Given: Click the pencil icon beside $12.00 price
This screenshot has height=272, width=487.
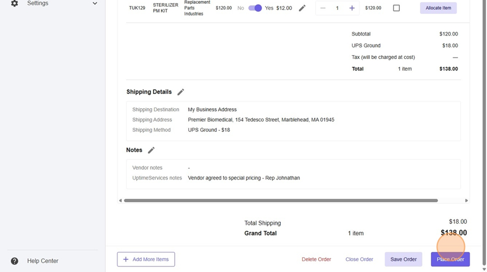Looking at the screenshot, I should click(x=302, y=8).
